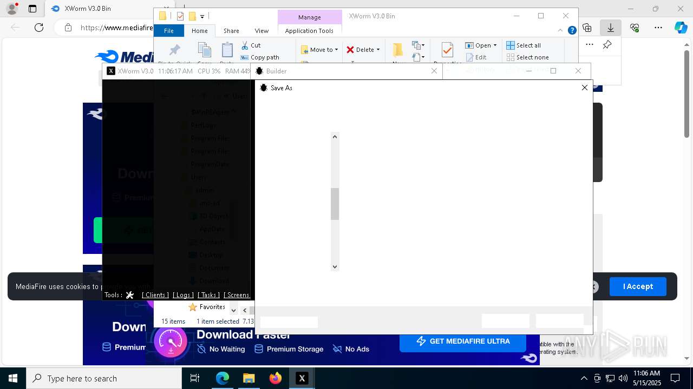Image resolution: width=693 pixels, height=389 pixels.
Task: Click MediaFire logo
Action: [124, 56]
